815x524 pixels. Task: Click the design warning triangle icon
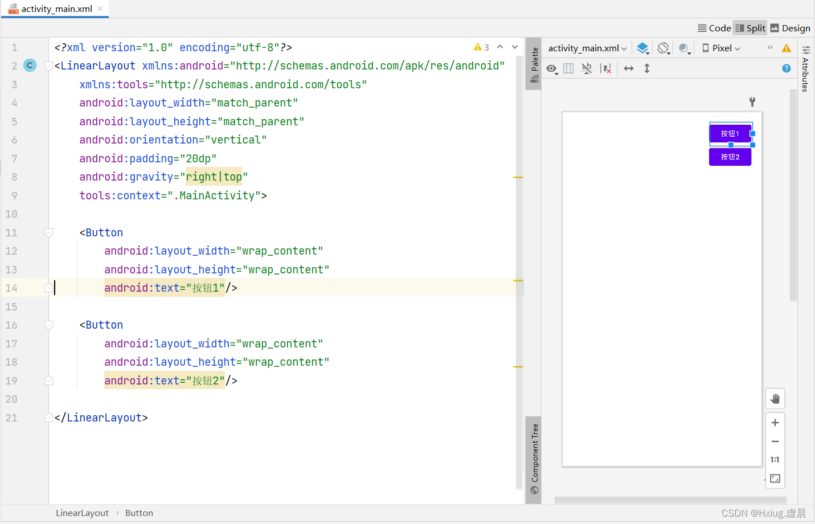point(787,48)
